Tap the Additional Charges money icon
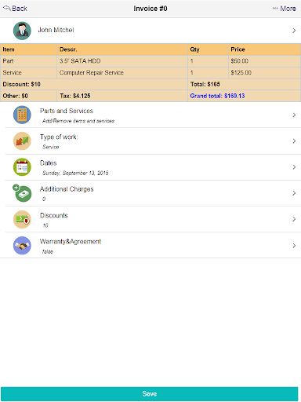 coord(22,193)
